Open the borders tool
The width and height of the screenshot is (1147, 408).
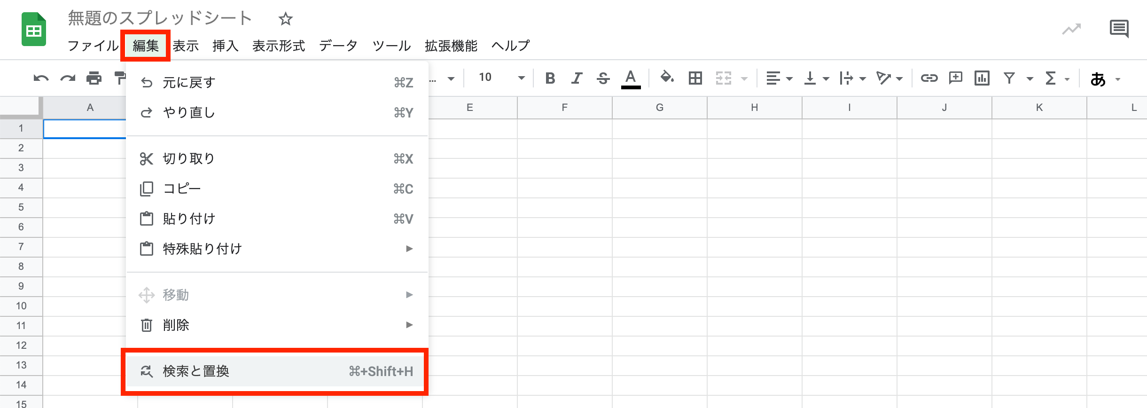click(x=695, y=78)
